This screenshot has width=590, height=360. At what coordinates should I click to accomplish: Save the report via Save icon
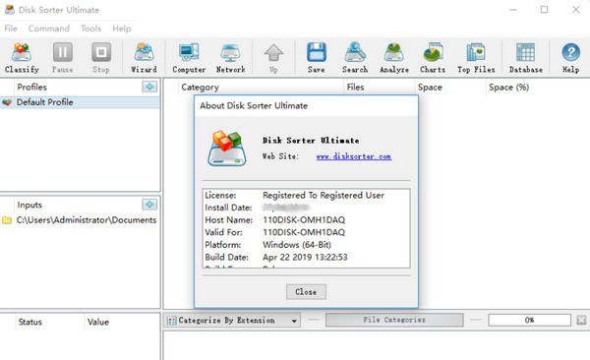[316, 58]
